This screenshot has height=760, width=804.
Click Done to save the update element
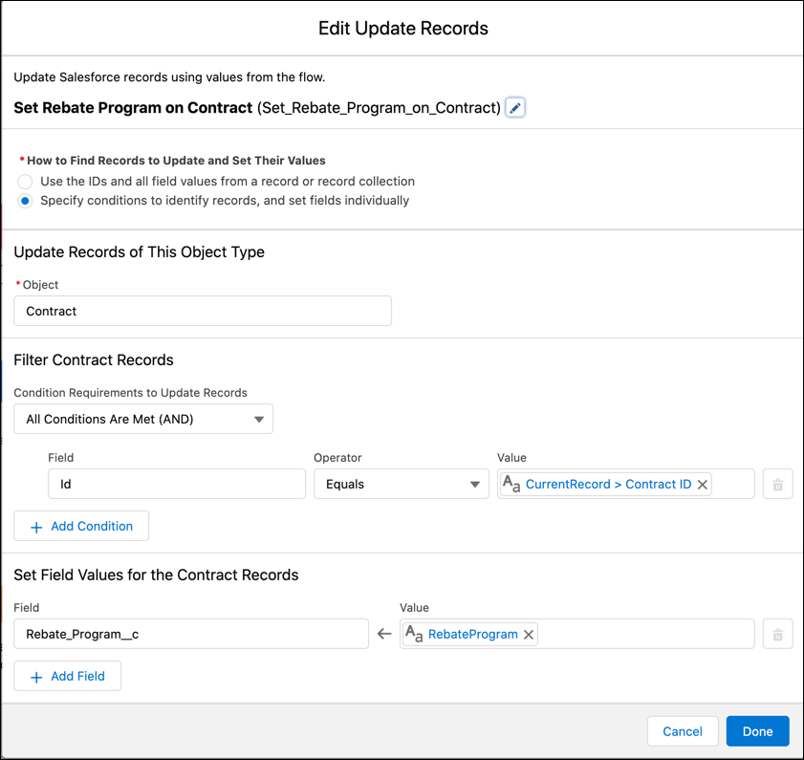757,731
